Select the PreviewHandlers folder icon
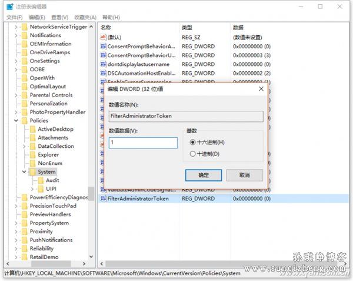This screenshot has height=281, width=353. tap(25, 214)
